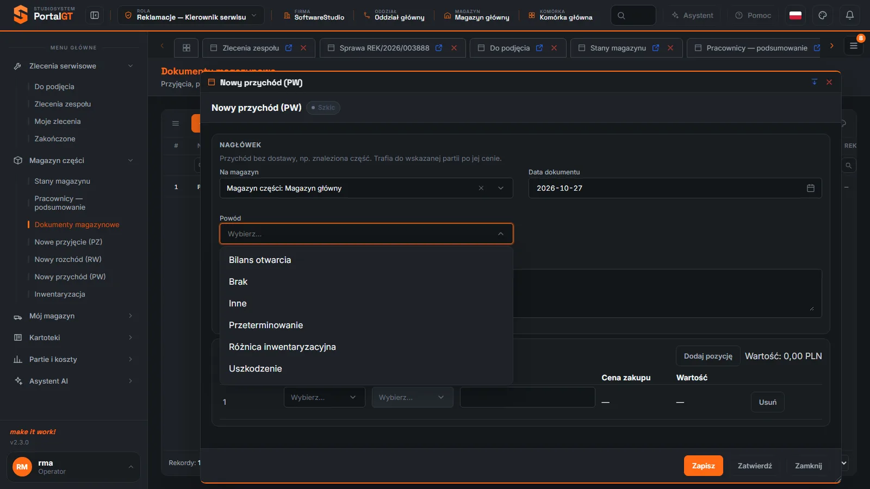Close the Nowy przychód (PW) dialog
This screenshot has height=489, width=870.
[x=829, y=82]
